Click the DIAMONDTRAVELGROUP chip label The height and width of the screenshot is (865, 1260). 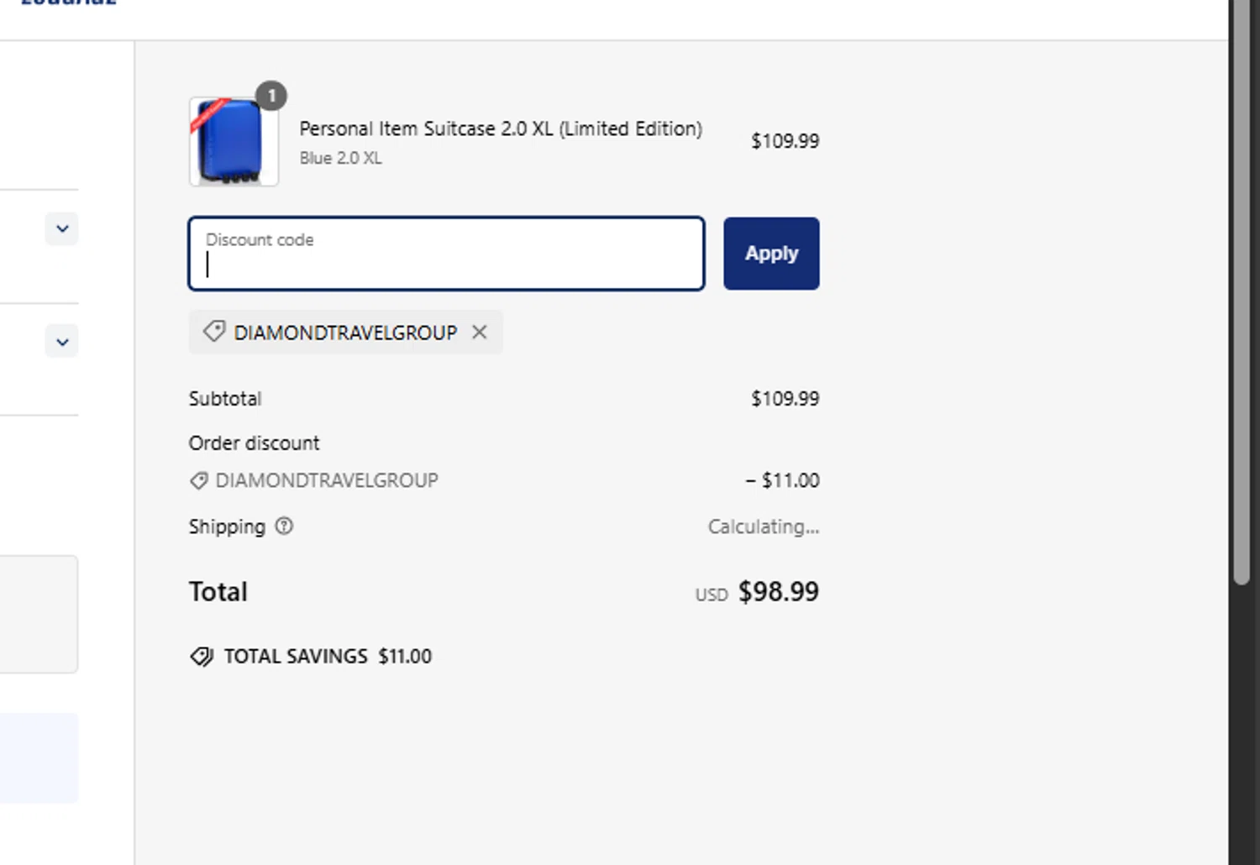345,333
